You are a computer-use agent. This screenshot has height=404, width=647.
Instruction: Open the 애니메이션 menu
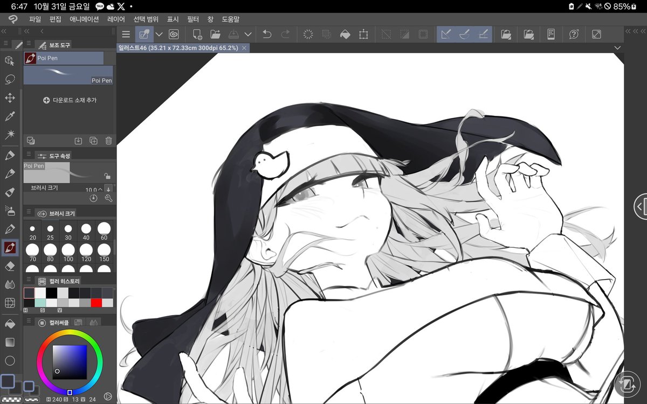point(84,19)
